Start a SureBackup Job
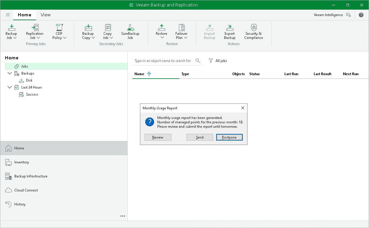The image size is (369, 228). [x=130, y=31]
